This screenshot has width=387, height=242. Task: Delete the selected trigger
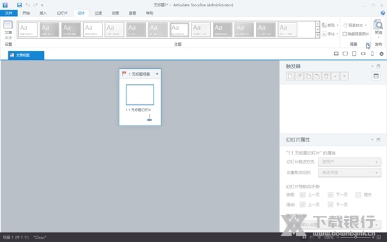326,76
